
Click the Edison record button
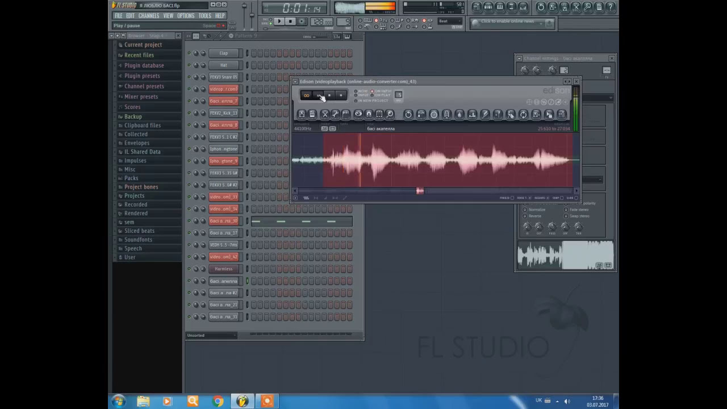coord(341,95)
